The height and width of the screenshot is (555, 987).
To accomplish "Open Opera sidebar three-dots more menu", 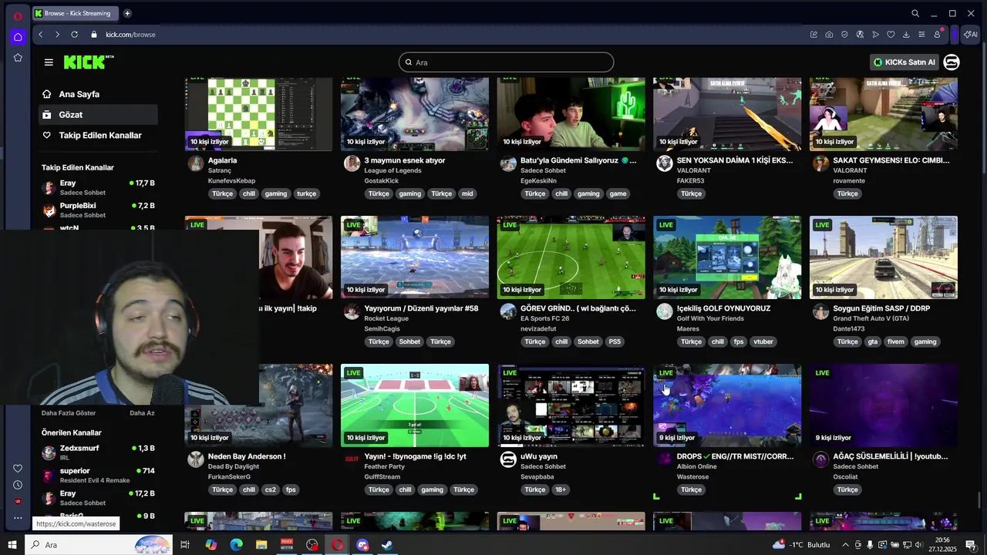I will point(18,517).
